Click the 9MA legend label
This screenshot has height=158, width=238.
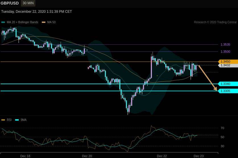[24, 120]
